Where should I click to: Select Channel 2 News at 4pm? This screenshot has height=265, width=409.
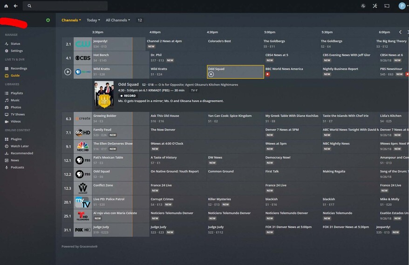(176, 44)
